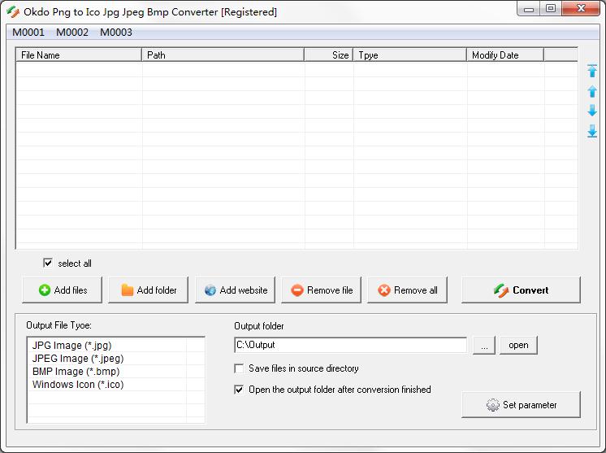
Task: Click the Add website button
Action: 236,290
